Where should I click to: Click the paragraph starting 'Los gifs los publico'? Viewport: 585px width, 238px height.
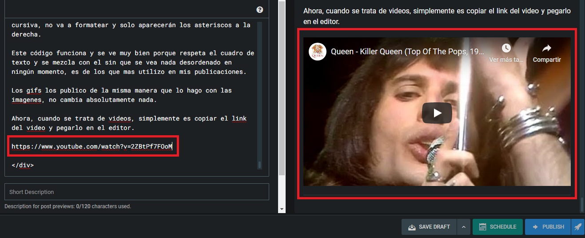122,95
